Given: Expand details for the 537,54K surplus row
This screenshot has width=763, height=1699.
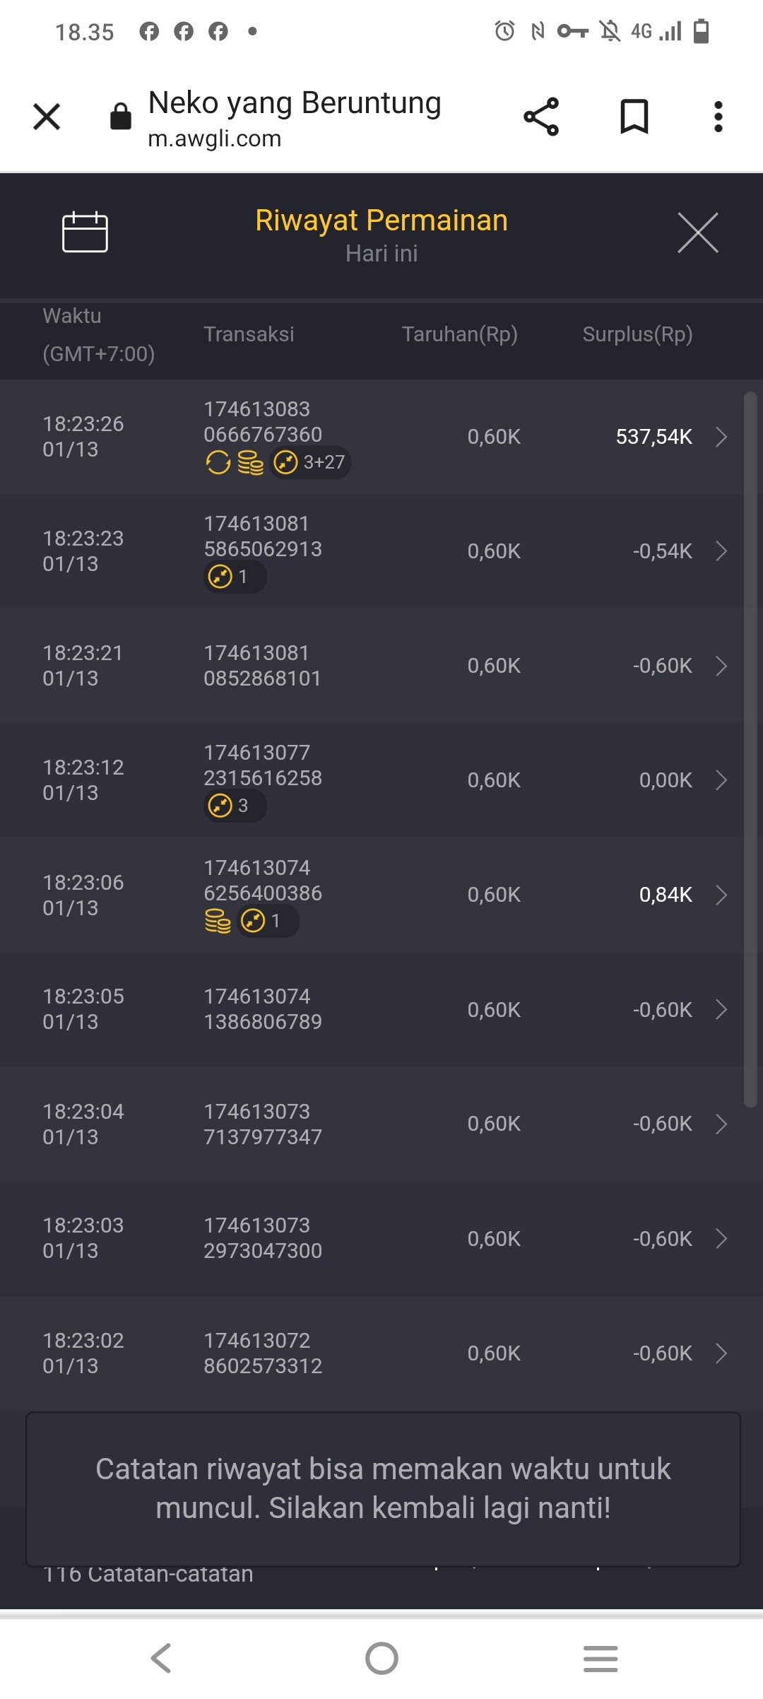Looking at the screenshot, I should click(x=721, y=437).
